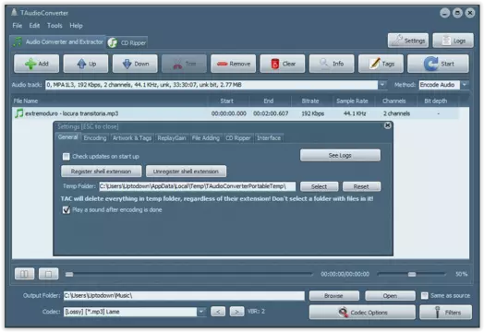The height and width of the screenshot is (332, 484).
Task: Open the Tools menu
Action: click(54, 26)
